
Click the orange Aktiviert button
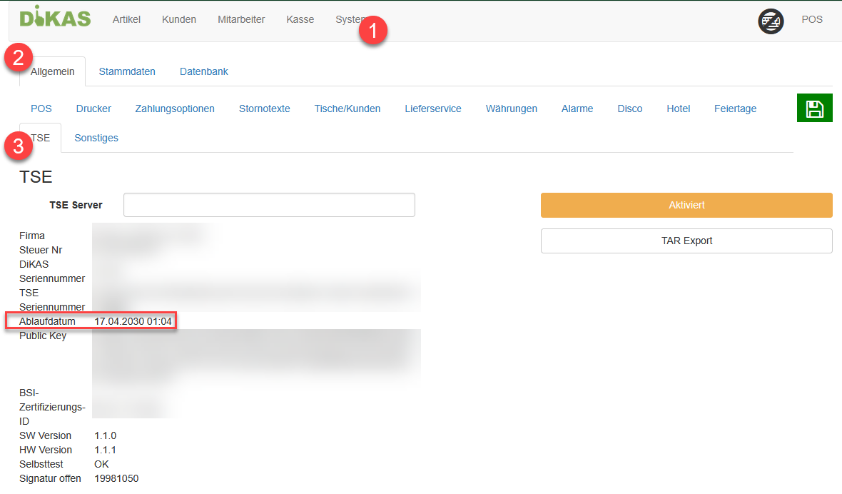point(686,205)
